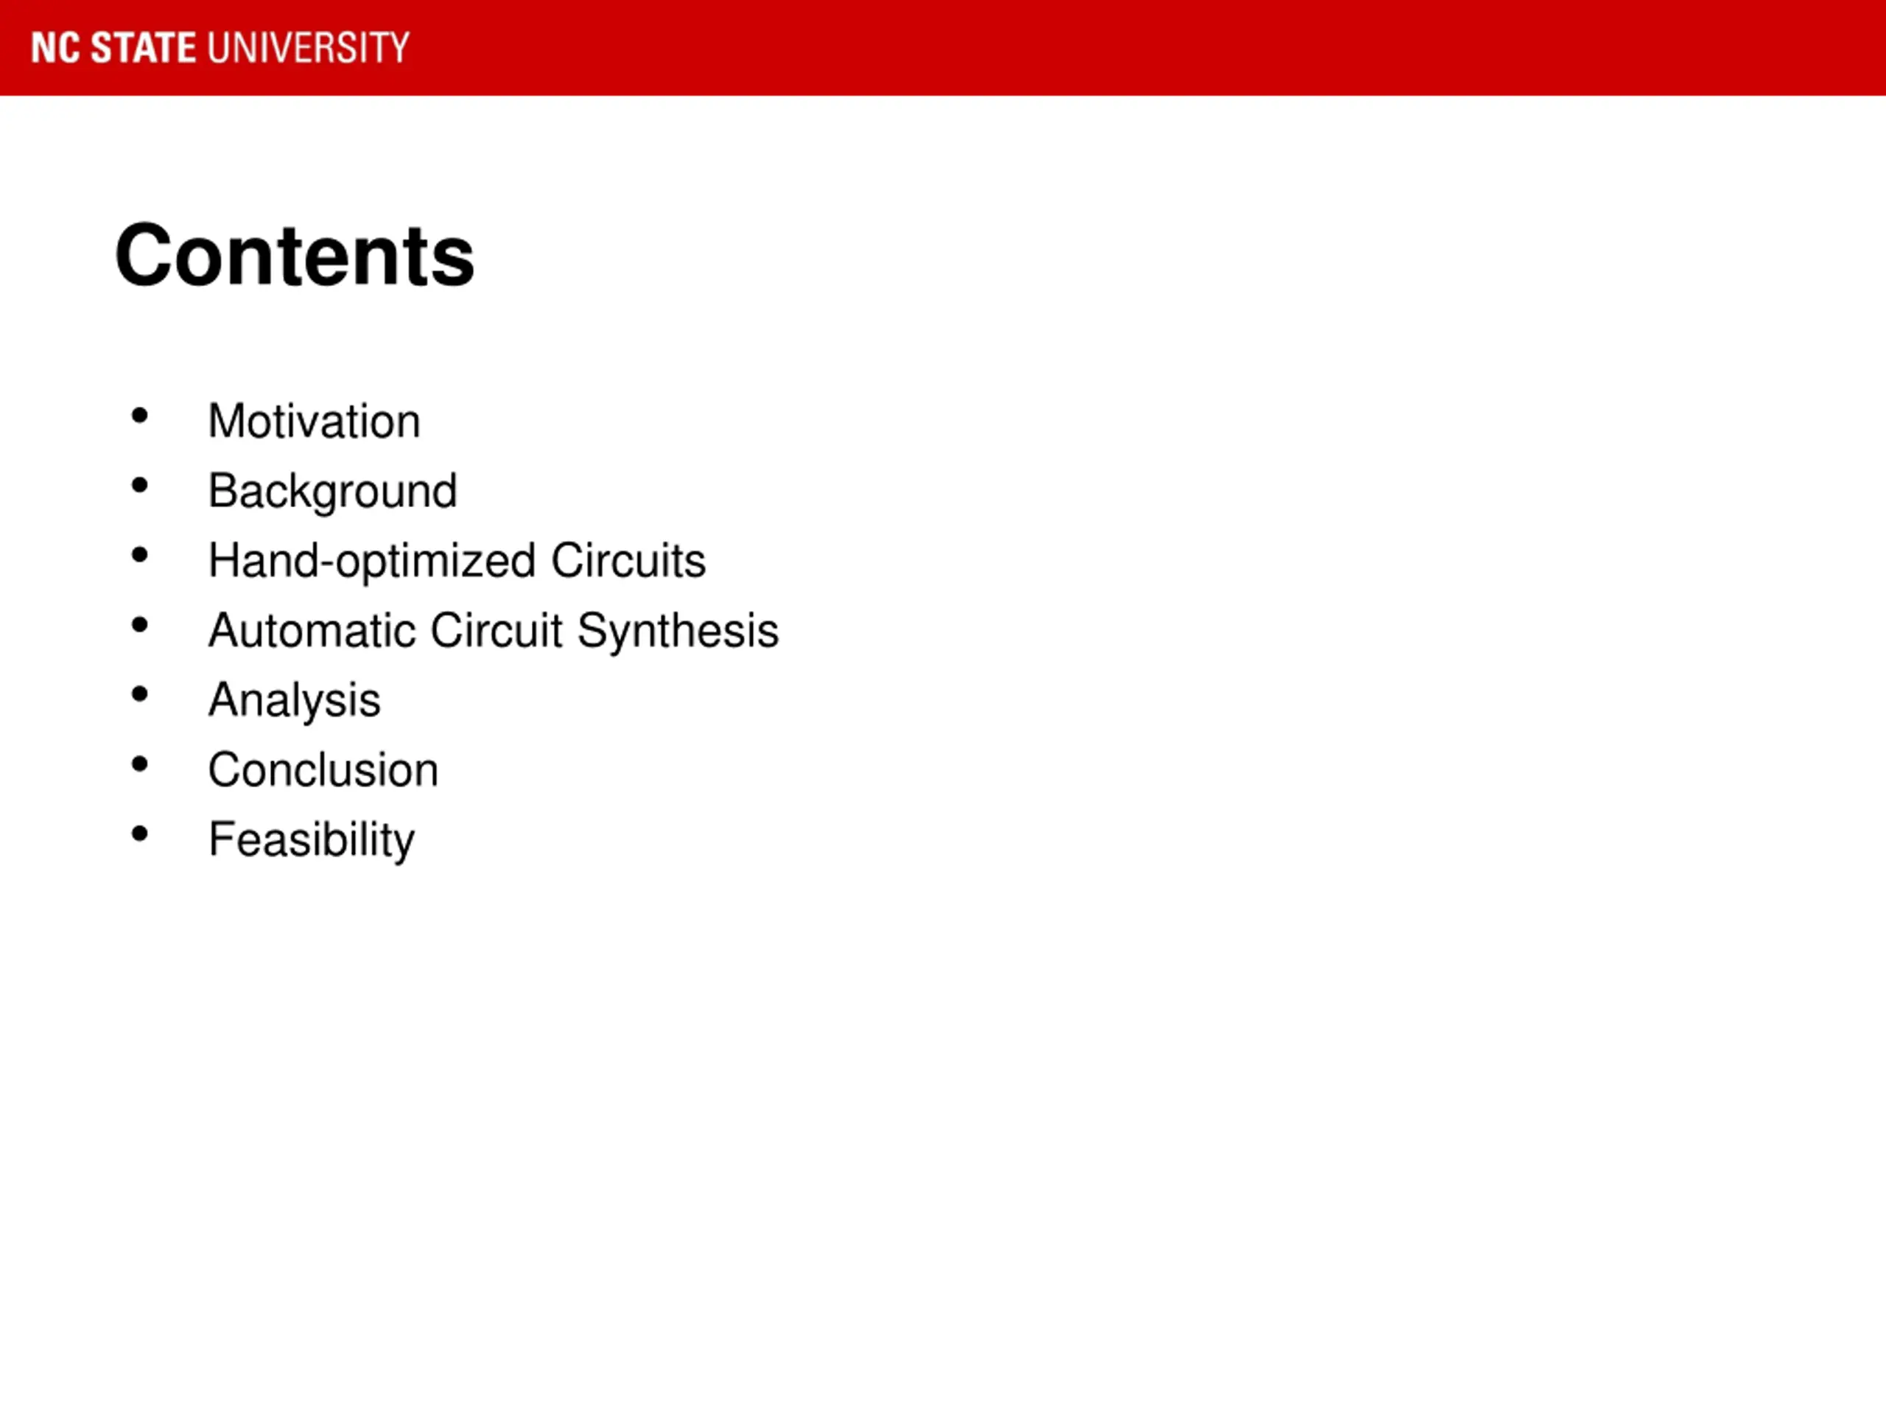Click the bullet dot beside Conclusion
Viewport: 1886px width, 1415px height.
(140, 765)
